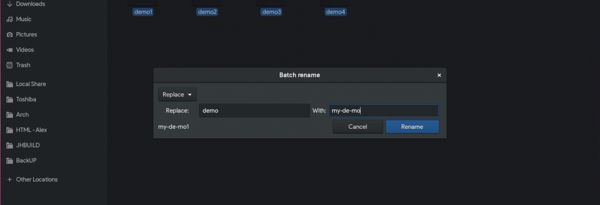The height and width of the screenshot is (205, 600).
Task: Click the Local Share folder icon
Action: pos(9,84)
